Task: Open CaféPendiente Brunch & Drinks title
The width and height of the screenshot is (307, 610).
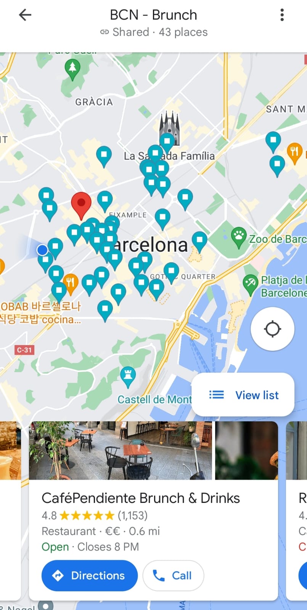Action: click(x=141, y=498)
